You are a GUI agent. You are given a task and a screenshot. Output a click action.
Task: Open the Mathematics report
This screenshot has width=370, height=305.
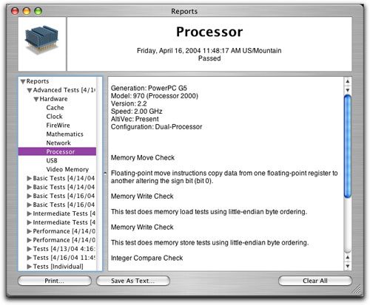tap(64, 134)
